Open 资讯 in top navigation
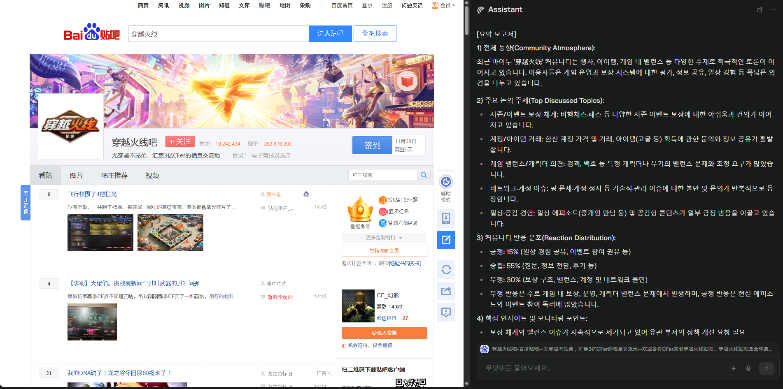 tap(163, 5)
